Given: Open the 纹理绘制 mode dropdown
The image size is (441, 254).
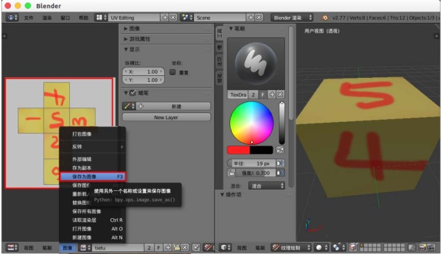Looking at the screenshot, I should pyautogui.click(x=291, y=247).
